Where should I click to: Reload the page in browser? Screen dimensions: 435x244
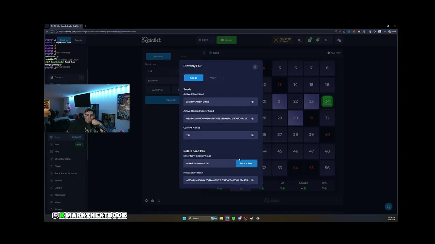click(x=52, y=32)
